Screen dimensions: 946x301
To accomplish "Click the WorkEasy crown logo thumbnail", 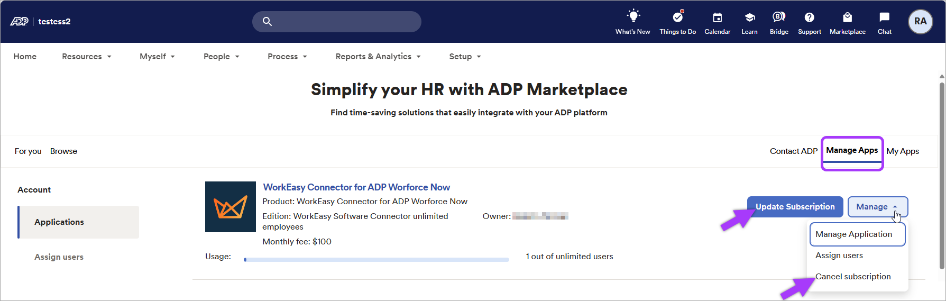I will [231, 207].
